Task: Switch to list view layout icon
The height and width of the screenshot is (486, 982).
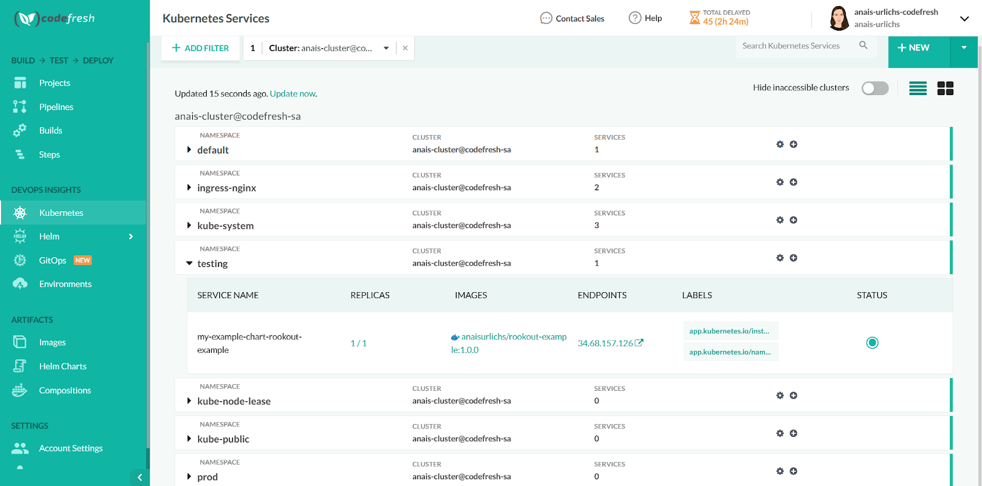Action: click(918, 88)
